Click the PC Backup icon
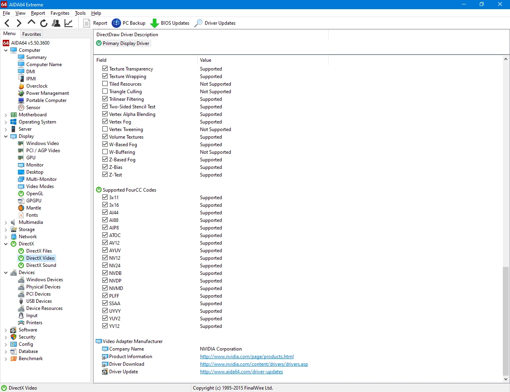This screenshot has height=392, width=510. 116,23
